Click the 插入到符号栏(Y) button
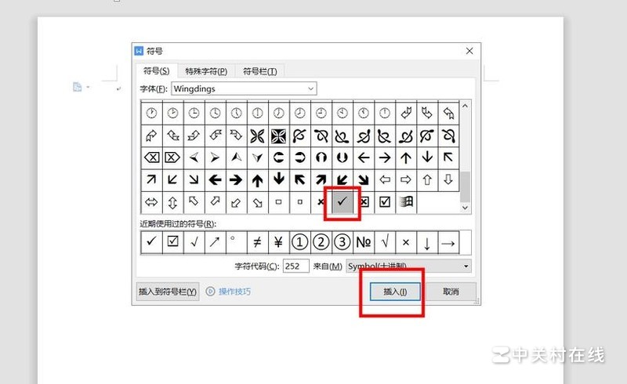 [x=168, y=292]
